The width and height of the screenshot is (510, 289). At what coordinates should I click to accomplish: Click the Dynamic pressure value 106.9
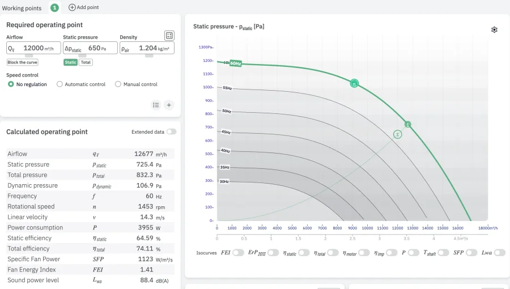(x=144, y=185)
